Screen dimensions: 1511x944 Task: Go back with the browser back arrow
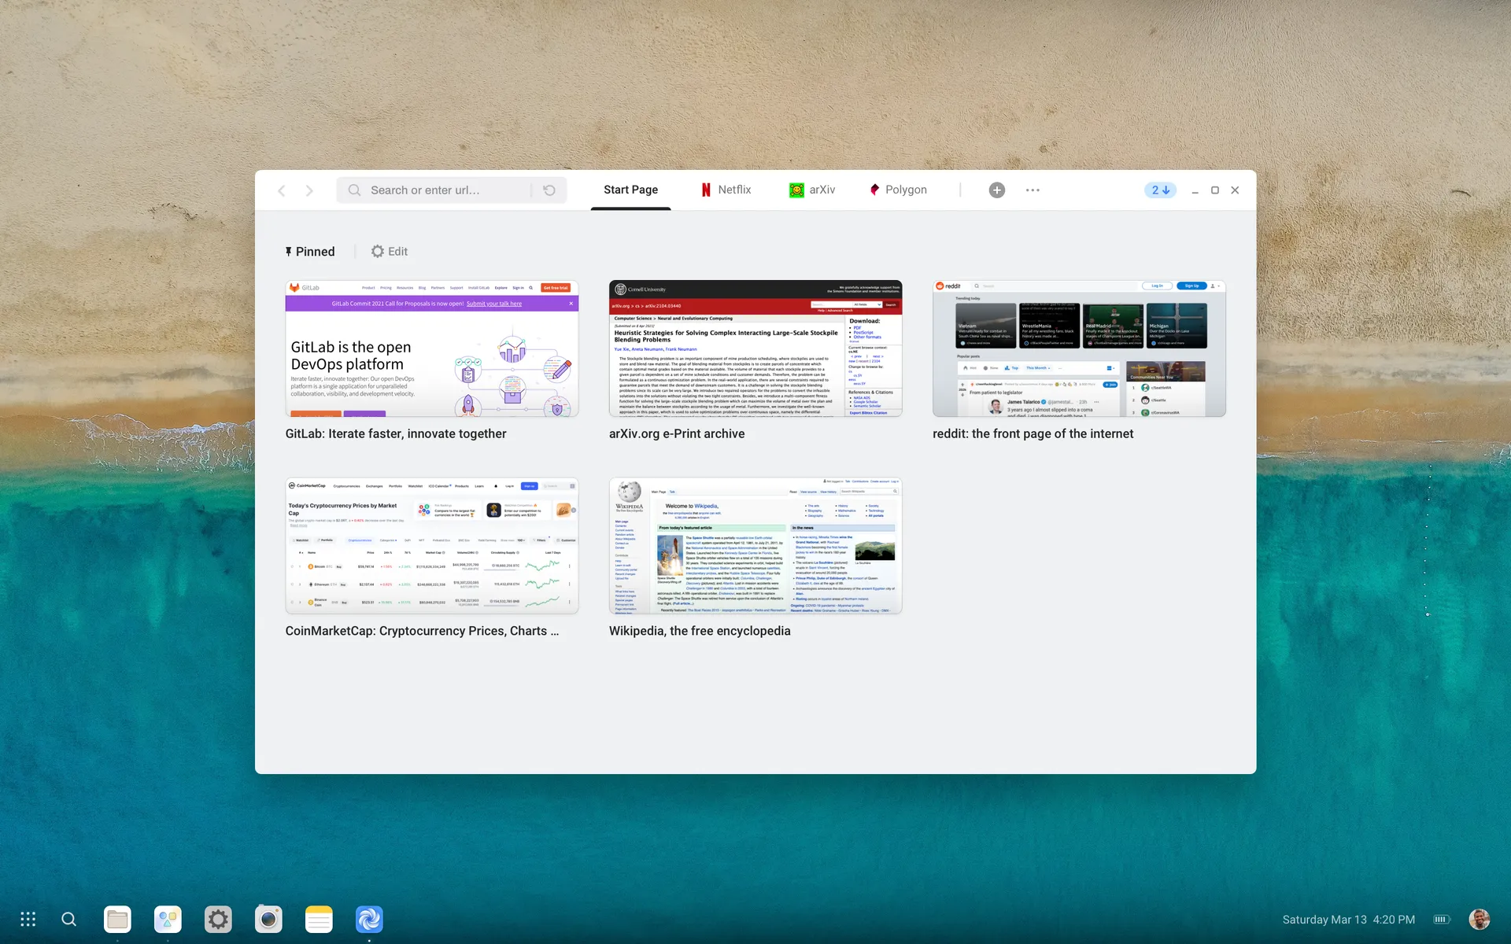(282, 190)
